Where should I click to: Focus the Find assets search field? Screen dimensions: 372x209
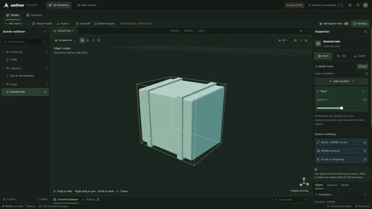[x=287, y=200]
